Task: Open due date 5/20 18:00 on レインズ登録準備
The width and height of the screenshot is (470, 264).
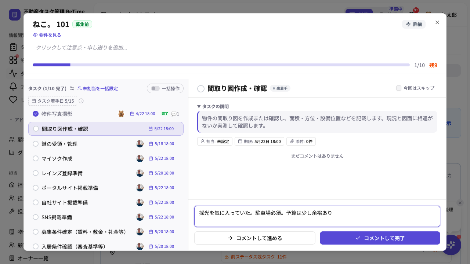Action: coord(162,173)
